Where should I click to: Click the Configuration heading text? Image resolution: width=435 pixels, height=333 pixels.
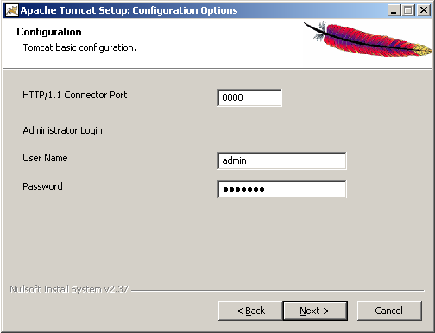(x=49, y=32)
